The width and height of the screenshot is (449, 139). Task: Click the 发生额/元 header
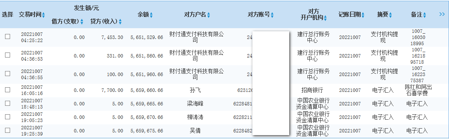coord(86,8)
